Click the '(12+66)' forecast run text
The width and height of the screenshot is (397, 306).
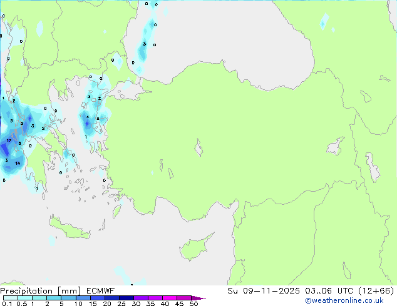click(x=376, y=291)
